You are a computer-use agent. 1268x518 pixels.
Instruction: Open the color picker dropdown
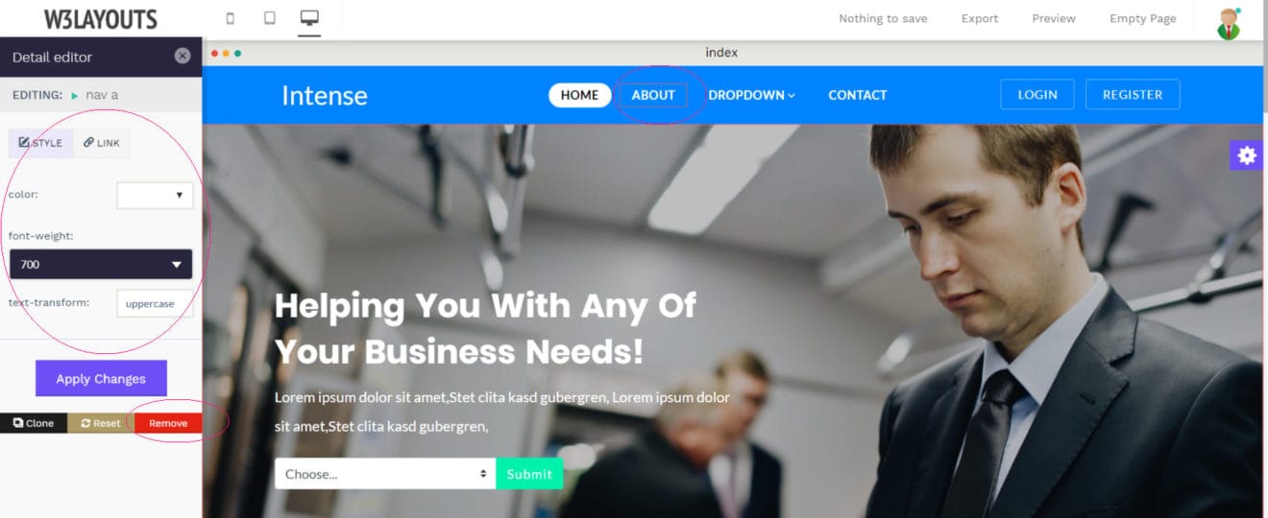155,195
